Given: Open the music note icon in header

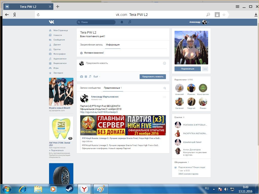Looking at the screenshot, I should (x=130, y=22).
